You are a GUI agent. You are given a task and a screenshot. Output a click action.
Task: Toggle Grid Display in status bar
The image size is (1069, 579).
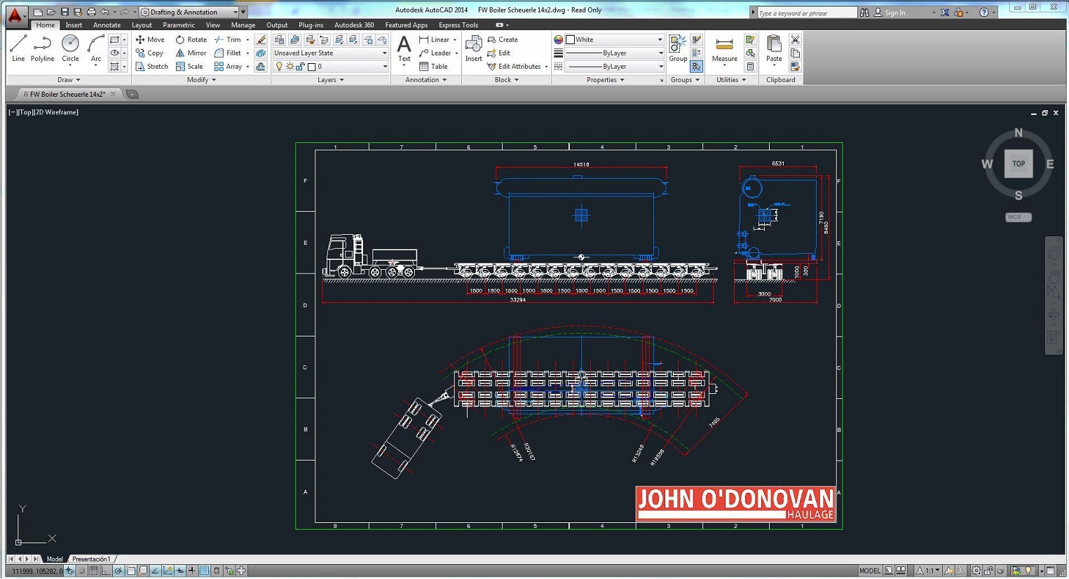tap(93, 571)
